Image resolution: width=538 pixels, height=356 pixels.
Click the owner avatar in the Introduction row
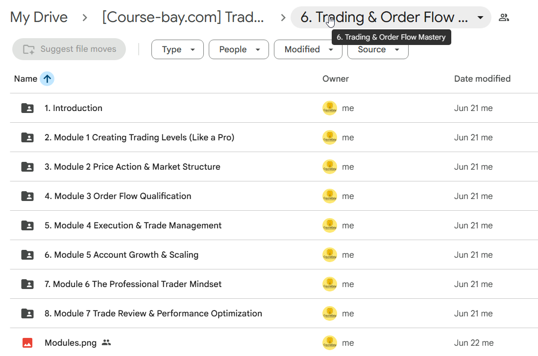(330, 108)
